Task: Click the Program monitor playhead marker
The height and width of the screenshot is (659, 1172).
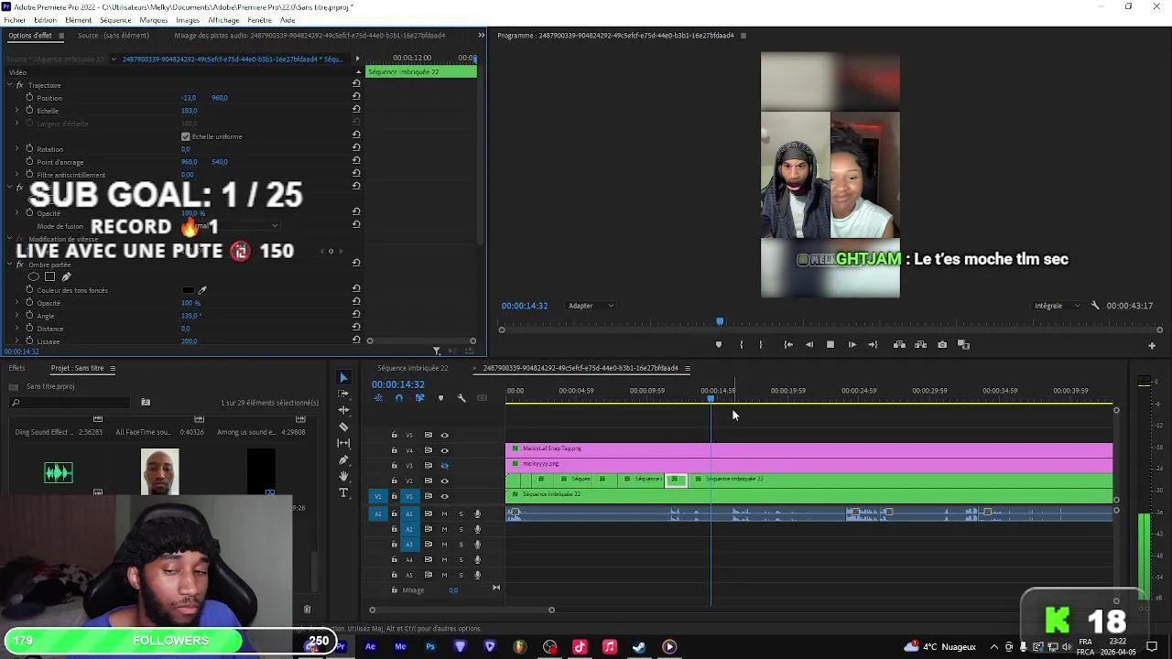Action: (720, 321)
